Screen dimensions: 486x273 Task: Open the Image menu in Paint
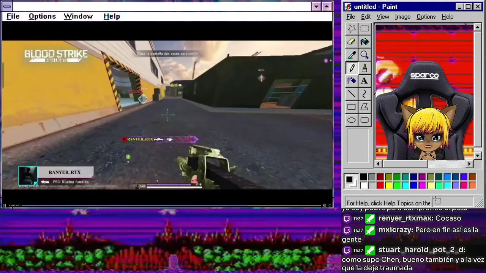[402, 17]
